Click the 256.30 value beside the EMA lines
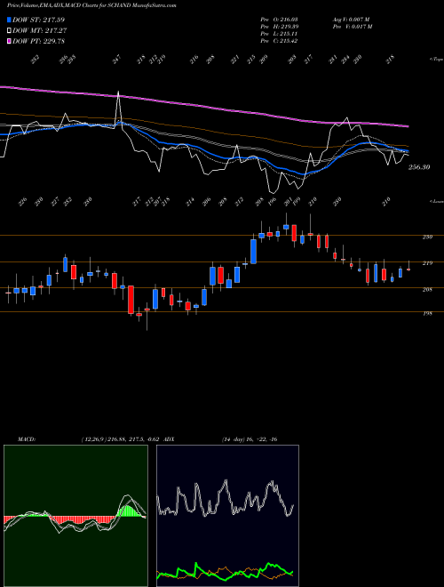 pos(419,167)
